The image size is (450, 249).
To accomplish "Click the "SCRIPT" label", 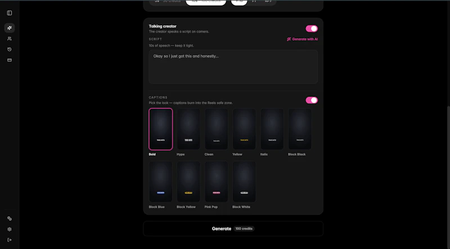I will click(155, 39).
